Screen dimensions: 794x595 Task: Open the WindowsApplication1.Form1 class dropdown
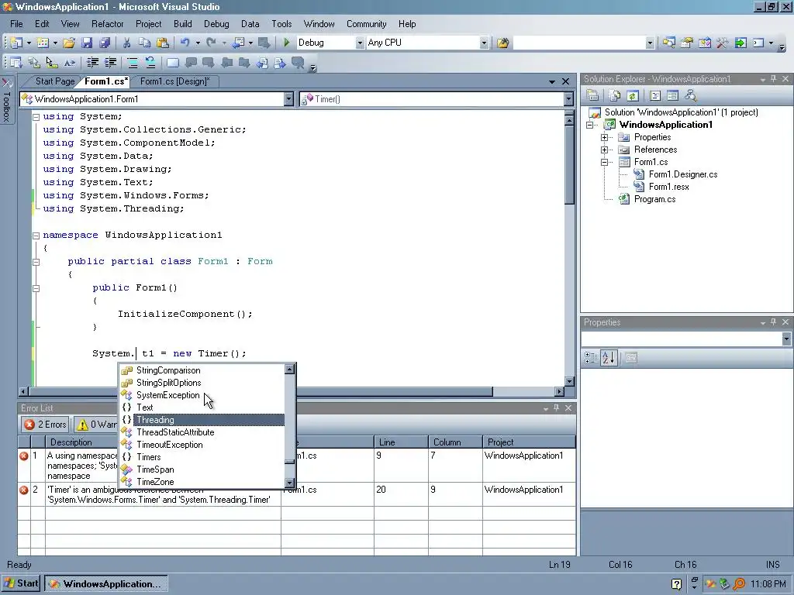pos(288,99)
